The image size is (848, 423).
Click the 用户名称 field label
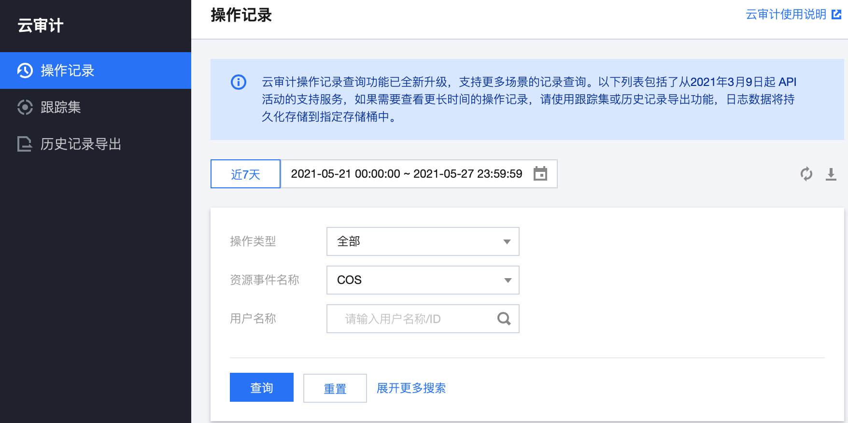click(253, 319)
